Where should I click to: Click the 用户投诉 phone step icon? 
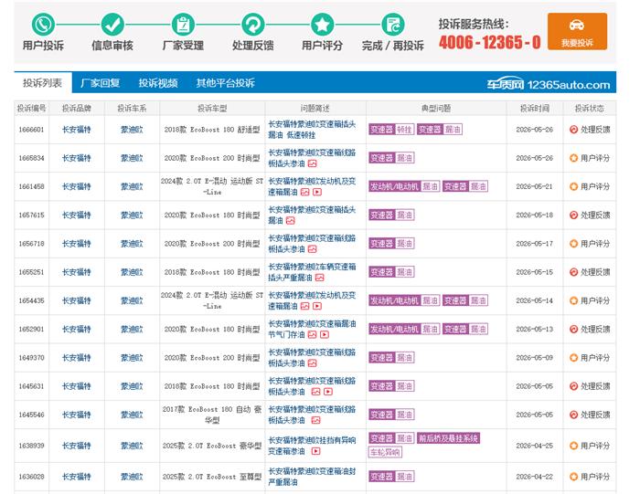tap(43, 25)
